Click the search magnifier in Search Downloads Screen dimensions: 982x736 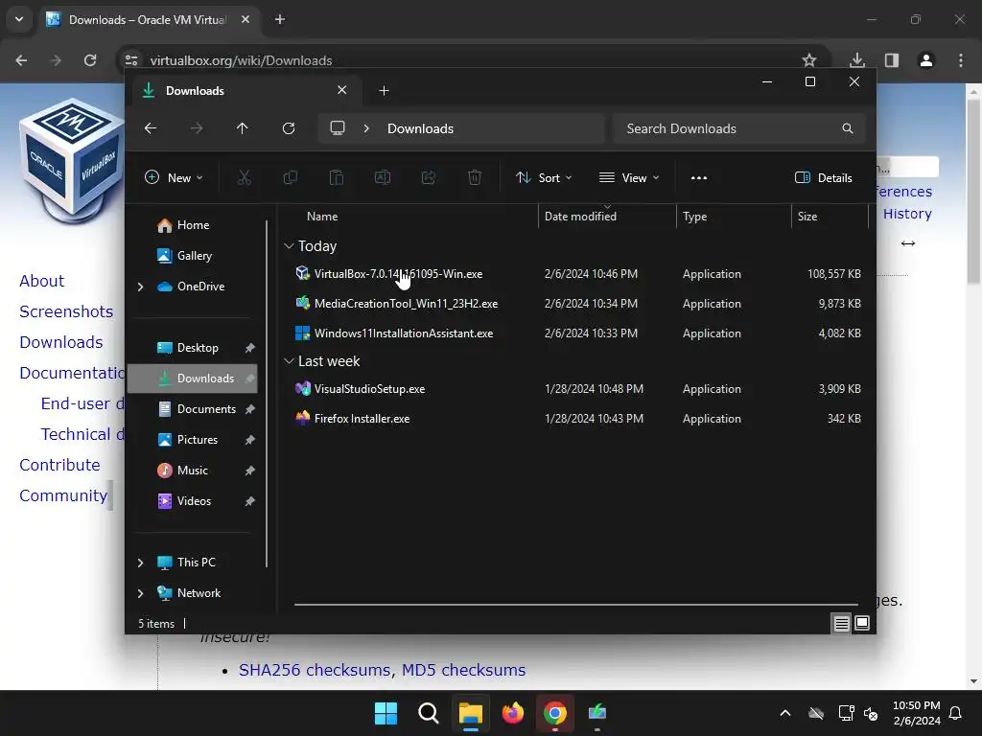848,128
